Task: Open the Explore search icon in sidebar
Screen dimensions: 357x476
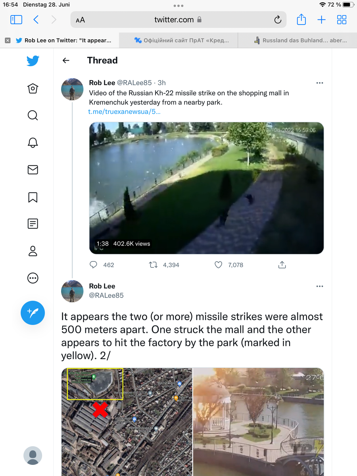Action: click(33, 115)
